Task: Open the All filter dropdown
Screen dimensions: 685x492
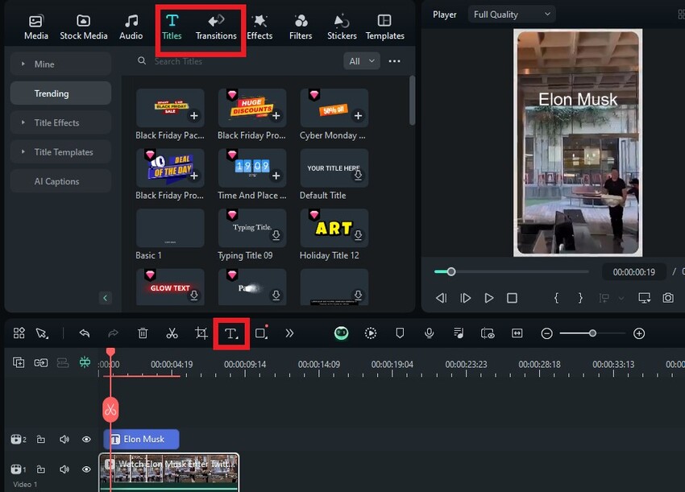Action: [362, 61]
